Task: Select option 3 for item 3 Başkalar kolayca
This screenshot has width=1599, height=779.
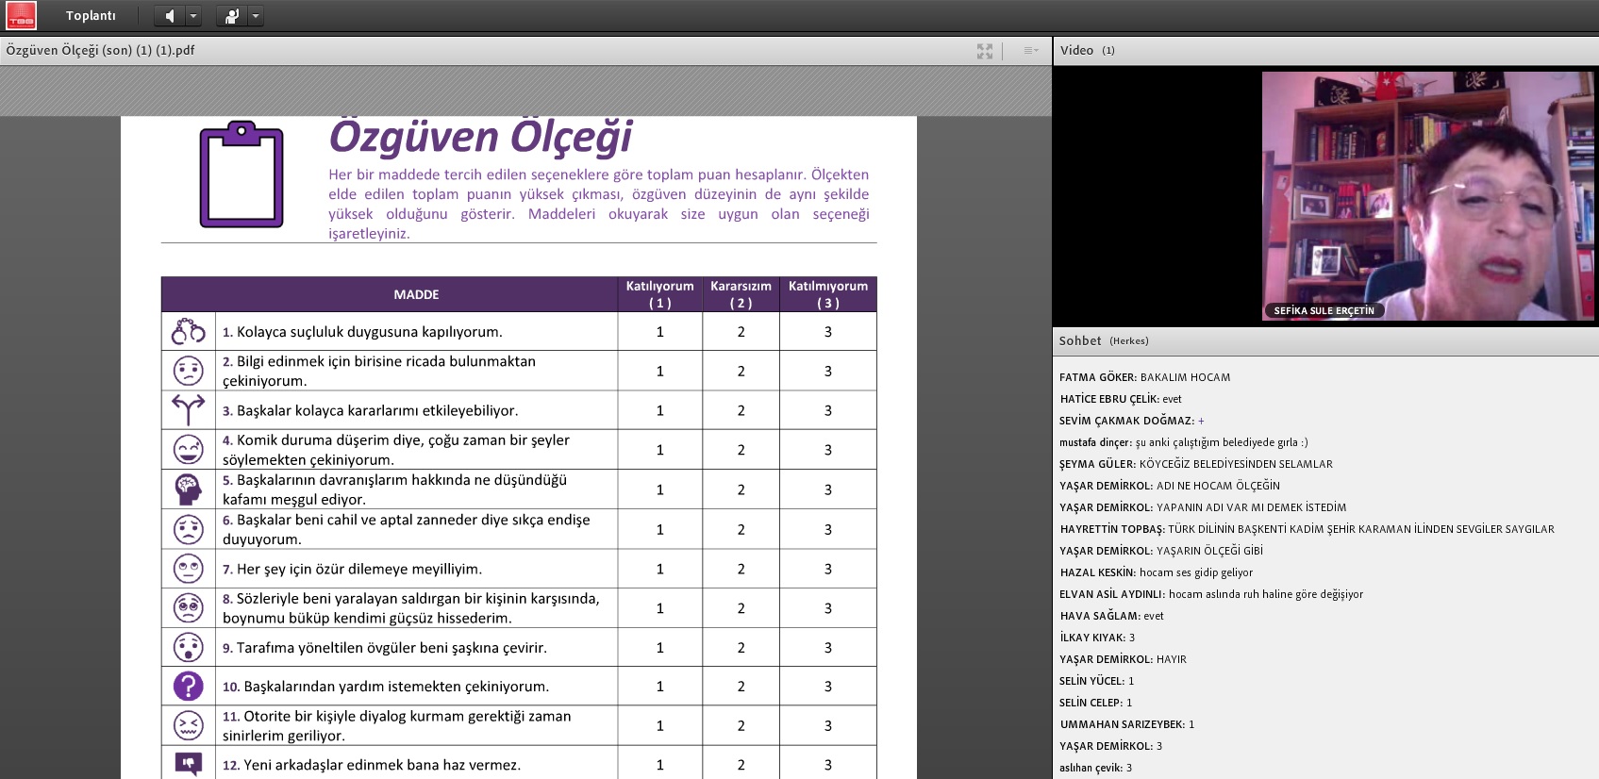Action: 828,411
